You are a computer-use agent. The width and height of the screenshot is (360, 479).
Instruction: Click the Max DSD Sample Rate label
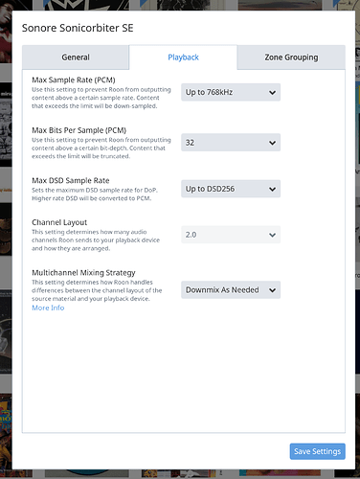[71, 180]
